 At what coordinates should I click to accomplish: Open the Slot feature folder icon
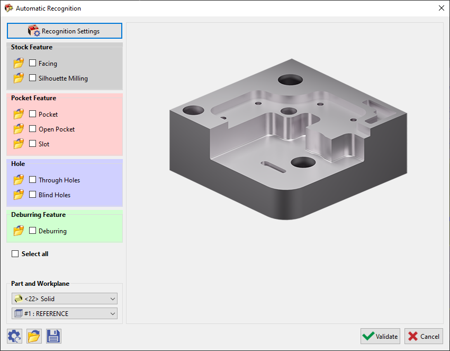(x=19, y=143)
